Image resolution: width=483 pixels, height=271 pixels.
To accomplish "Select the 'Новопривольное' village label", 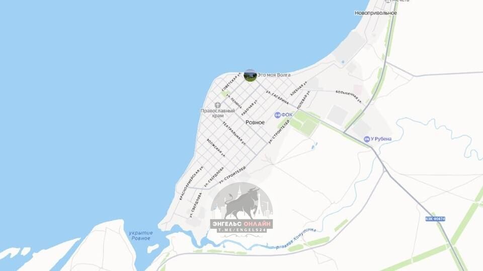I will [x=376, y=13].
